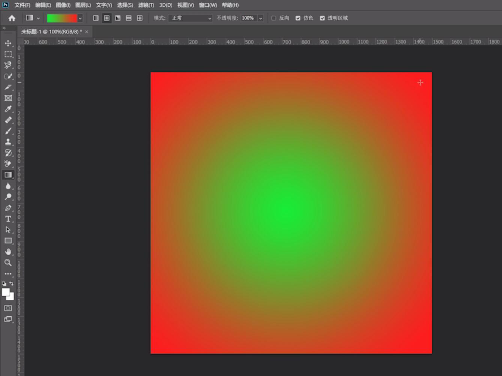The width and height of the screenshot is (502, 376).
Task: Toggle the 仿色 (Dither) checkbox
Action: (298, 18)
